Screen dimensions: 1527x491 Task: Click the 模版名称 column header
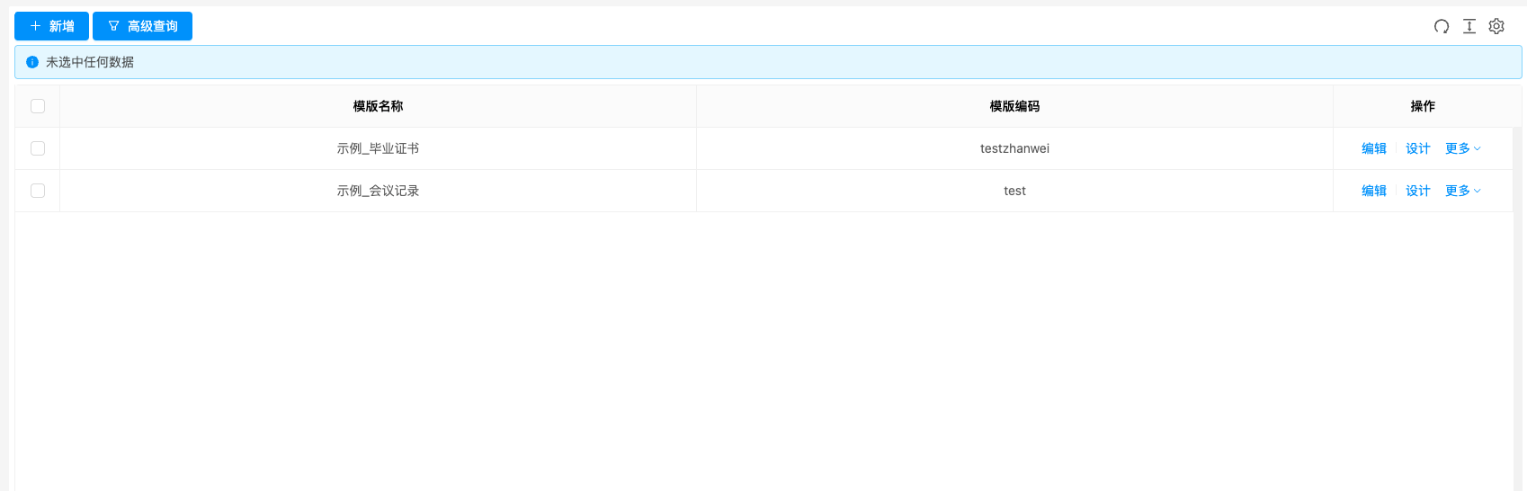pos(378,106)
